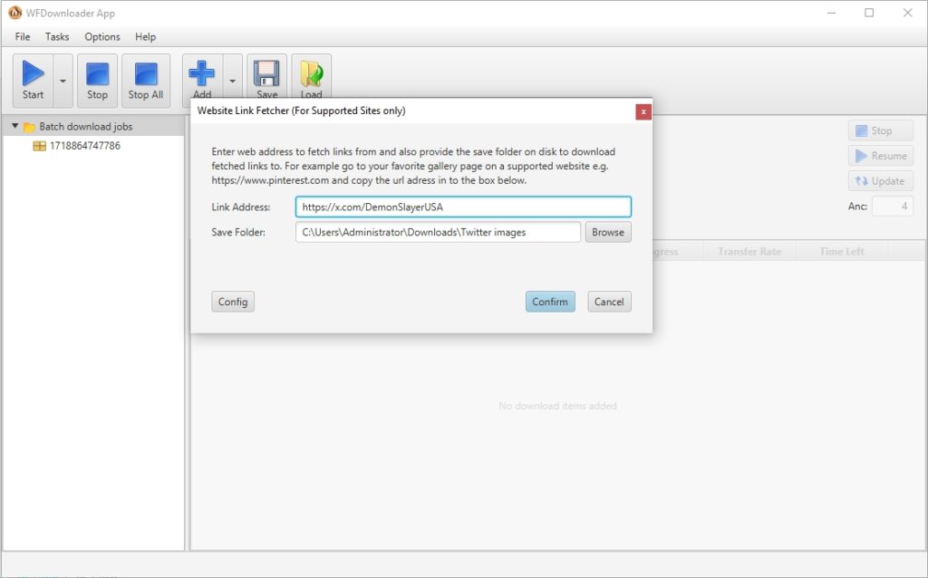This screenshot has width=928, height=578.
Task: Open the Config settings in the dialog
Action: click(x=233, y=301)
